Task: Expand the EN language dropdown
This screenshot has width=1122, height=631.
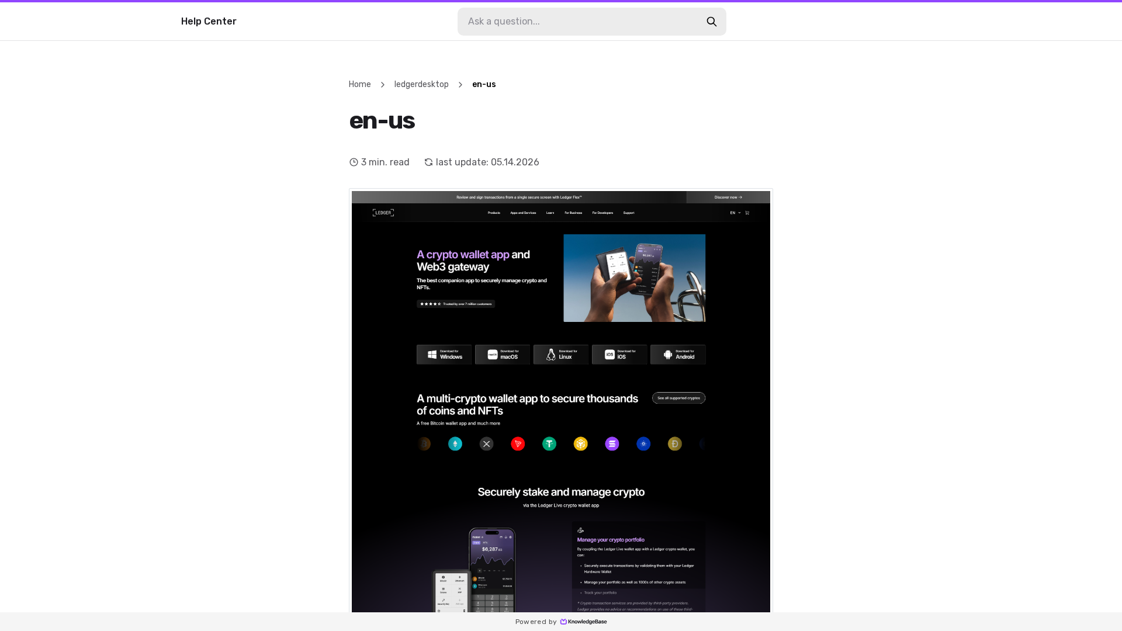Action: click(735, 213)
